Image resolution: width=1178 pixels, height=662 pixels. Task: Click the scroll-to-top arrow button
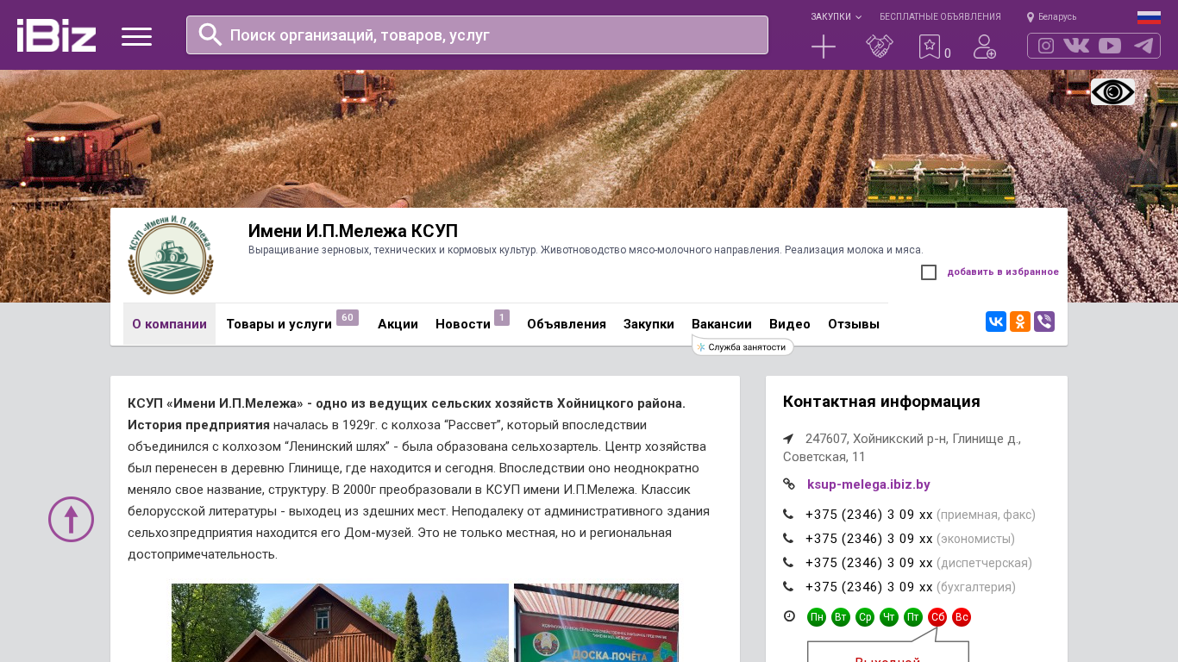(71, 519)
